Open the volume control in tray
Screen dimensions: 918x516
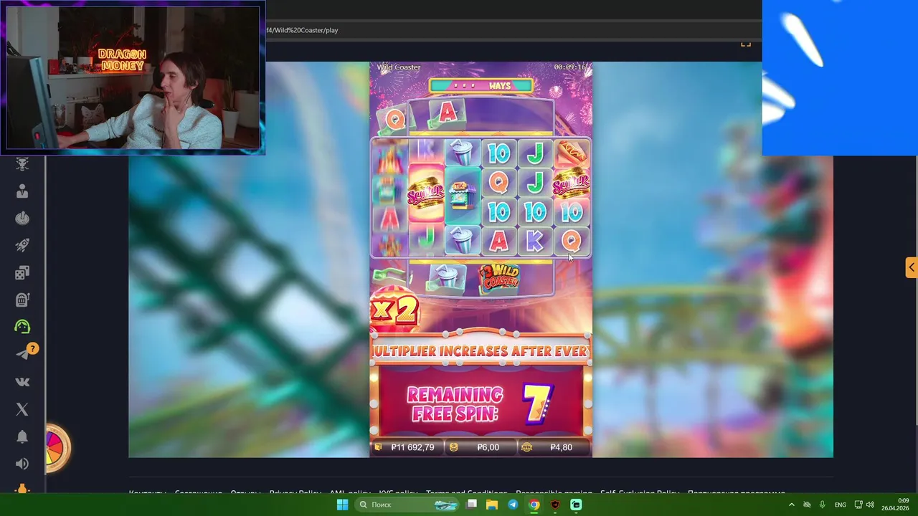pyautogui.click(x=870, y=505)
